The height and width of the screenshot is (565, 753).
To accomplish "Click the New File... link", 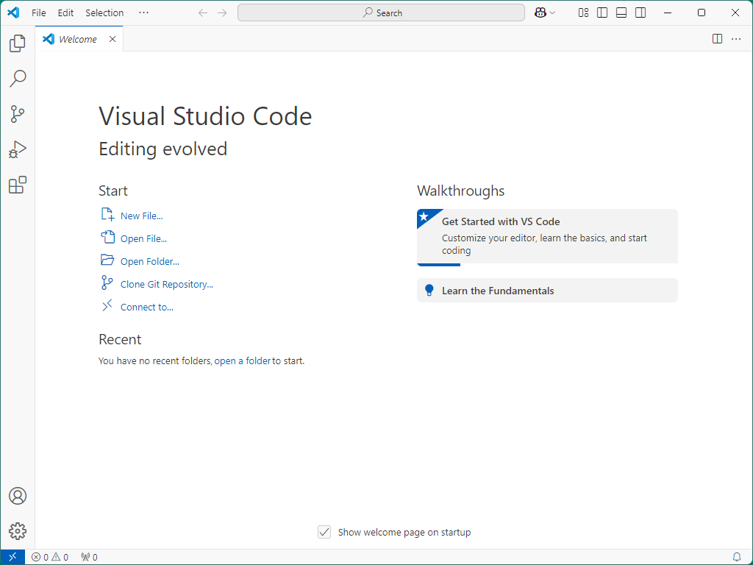I will 142,216.
